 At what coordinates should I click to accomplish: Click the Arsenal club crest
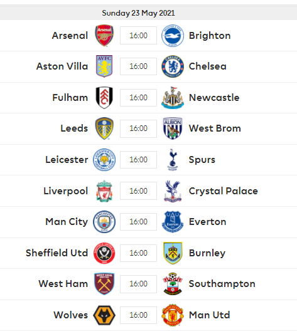[104, 35]
